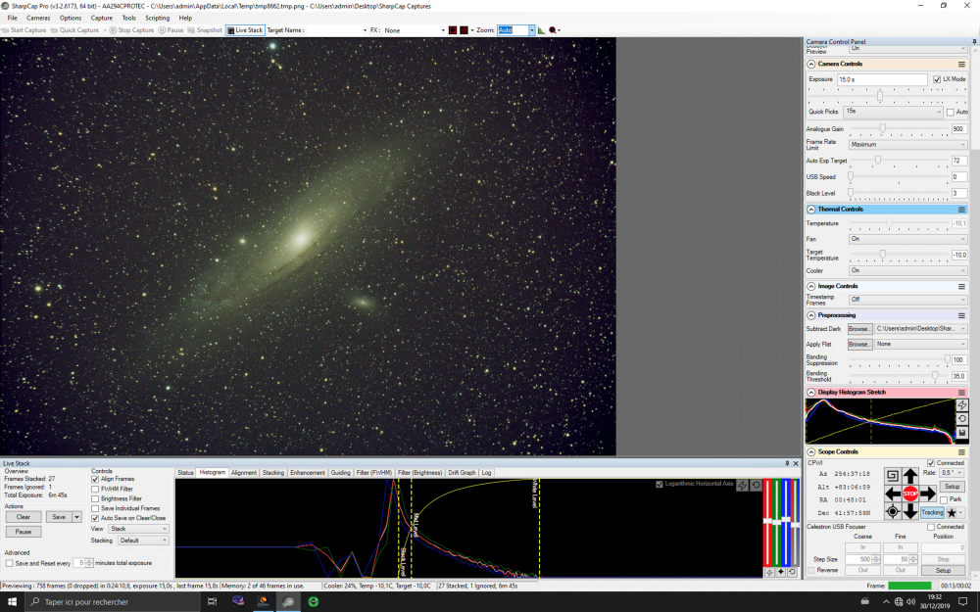Click the scope move up arrow

[x=910, y=476]
